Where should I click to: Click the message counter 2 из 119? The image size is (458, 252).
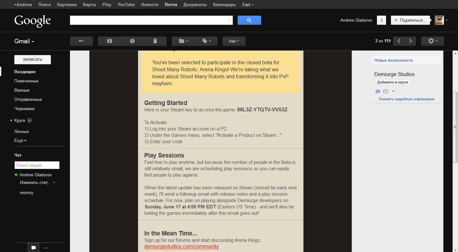[383, 41]
